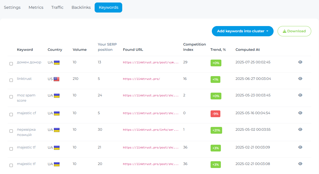The height and width of the screenshot is (174, 319).
Task: View details via eye icon for linktrust row
Action: [300, 79]
